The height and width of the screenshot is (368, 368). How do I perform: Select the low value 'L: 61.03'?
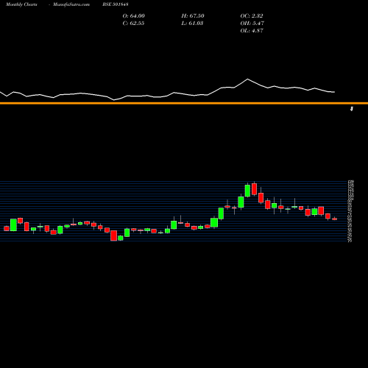(x=192, y=24)
